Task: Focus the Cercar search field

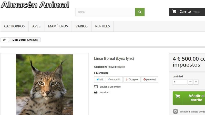Action: point(105,12)
